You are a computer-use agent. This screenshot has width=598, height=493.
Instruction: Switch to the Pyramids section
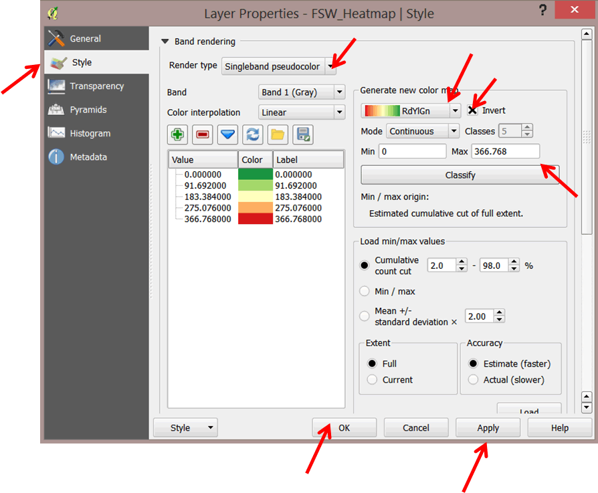[96, 110]
